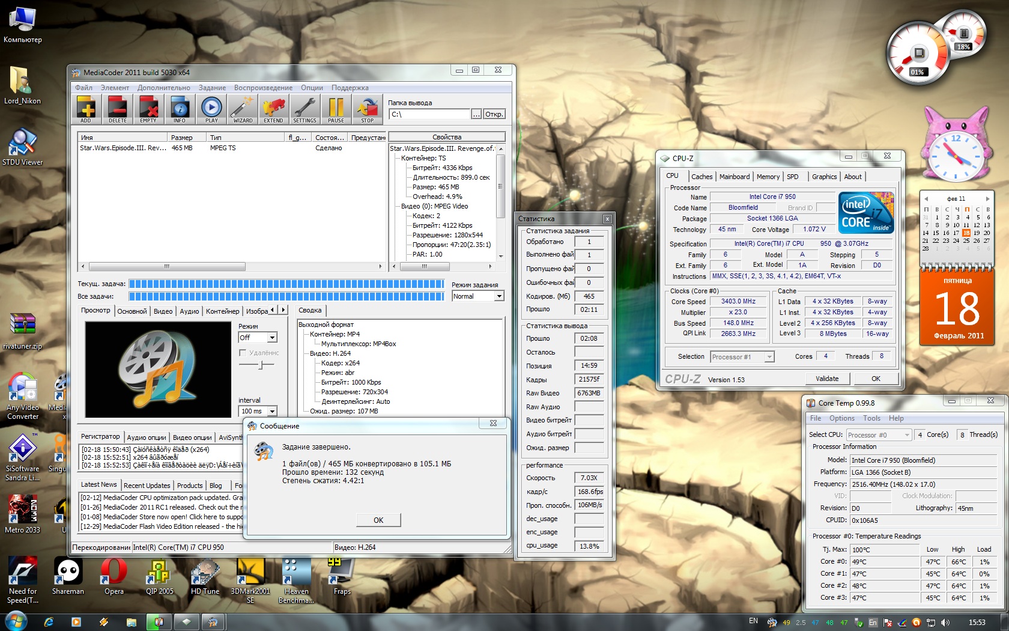1009x631 pixels.
Task: Open the Processor #1 selection dropdown in CPU-Z
Action: [x=769, y=357]
